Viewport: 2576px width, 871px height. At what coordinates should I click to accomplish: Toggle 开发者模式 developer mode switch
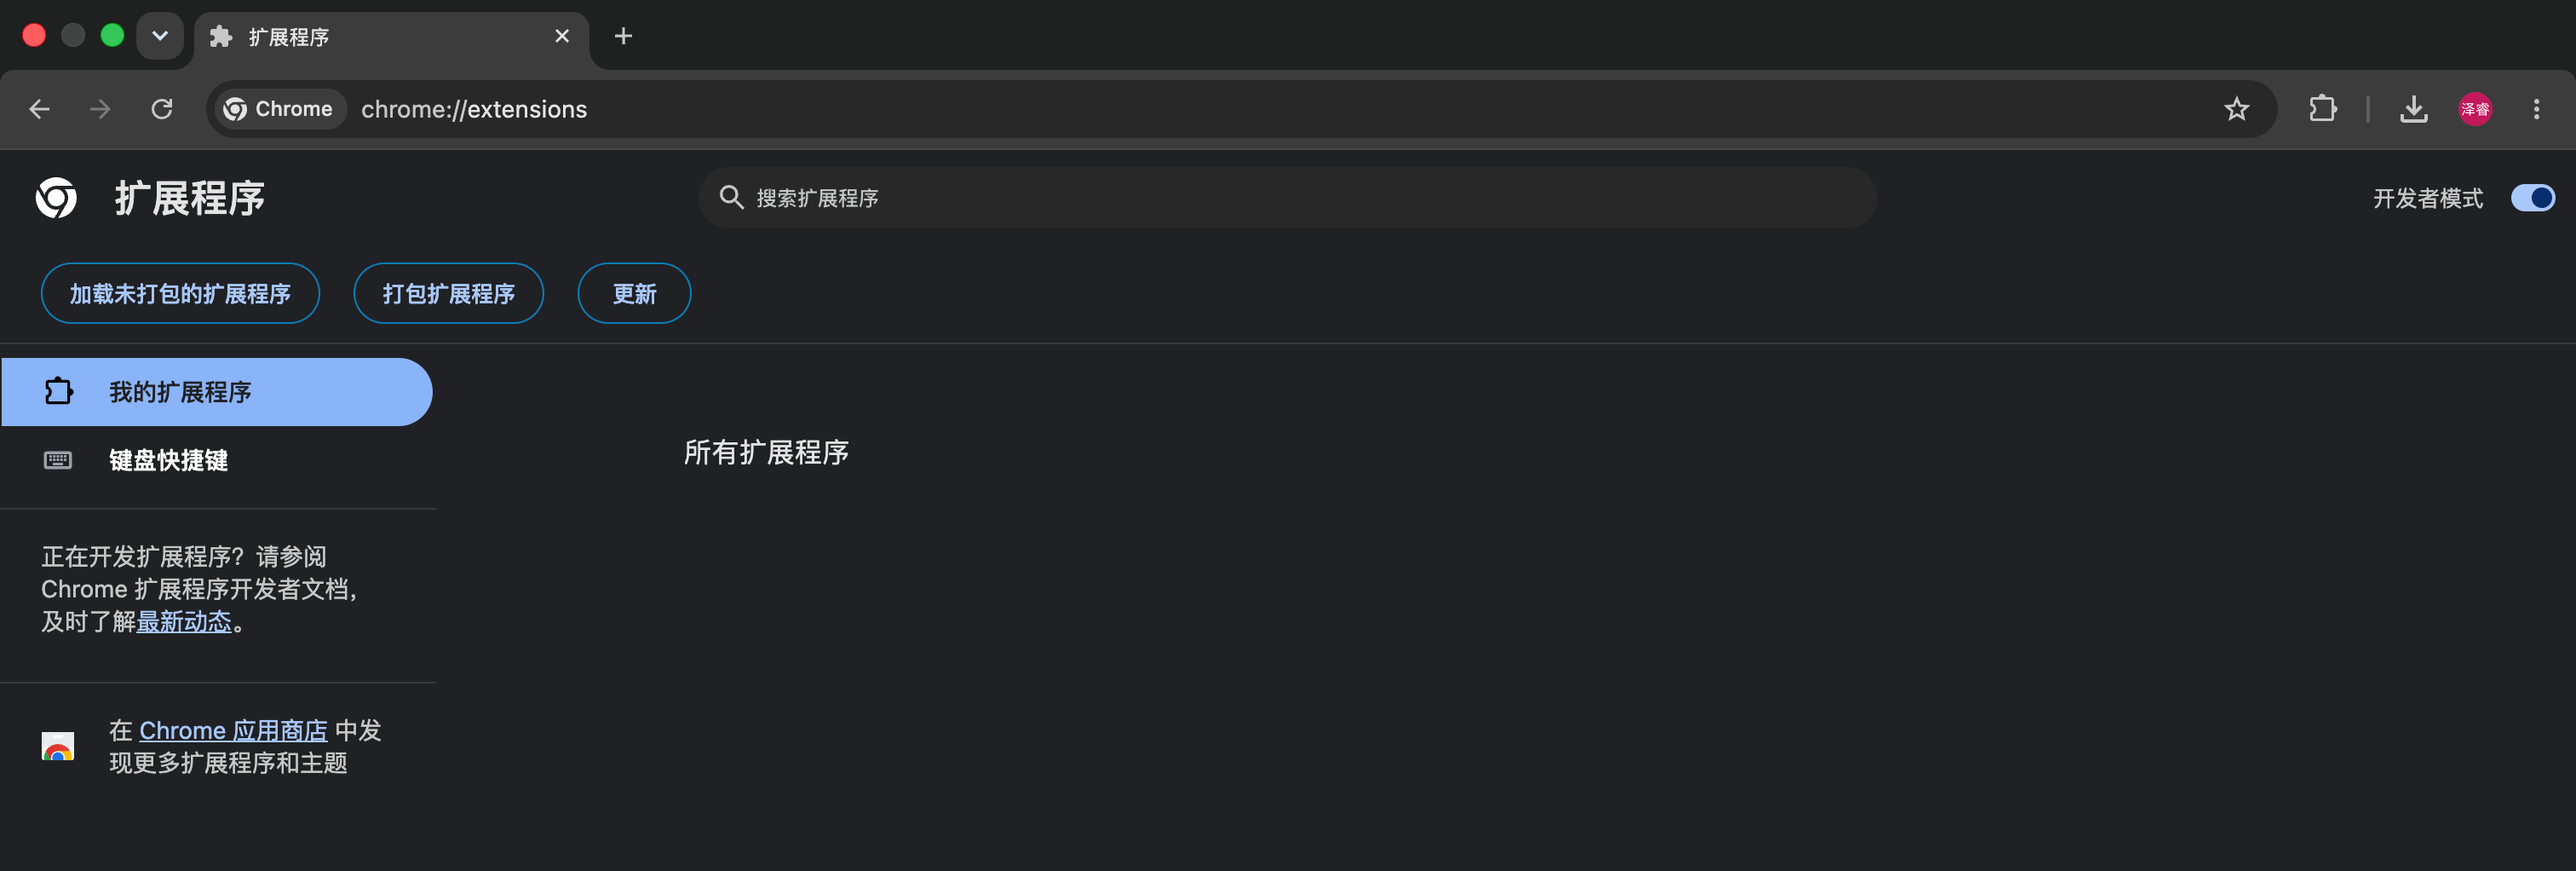coord(2532,198)
